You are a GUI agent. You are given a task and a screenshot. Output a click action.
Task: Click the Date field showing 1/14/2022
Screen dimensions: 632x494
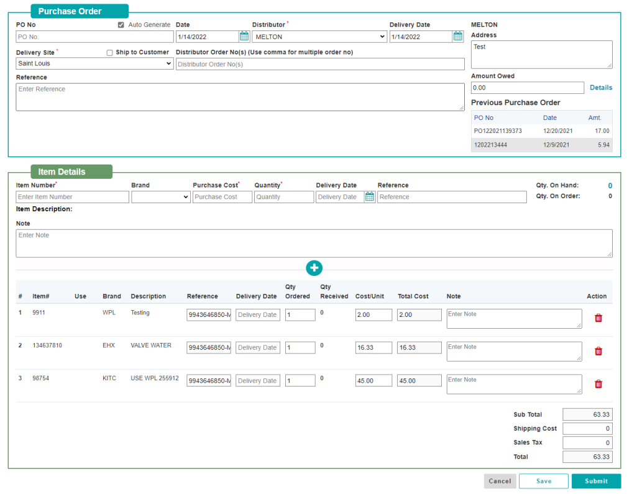(207, 37)
